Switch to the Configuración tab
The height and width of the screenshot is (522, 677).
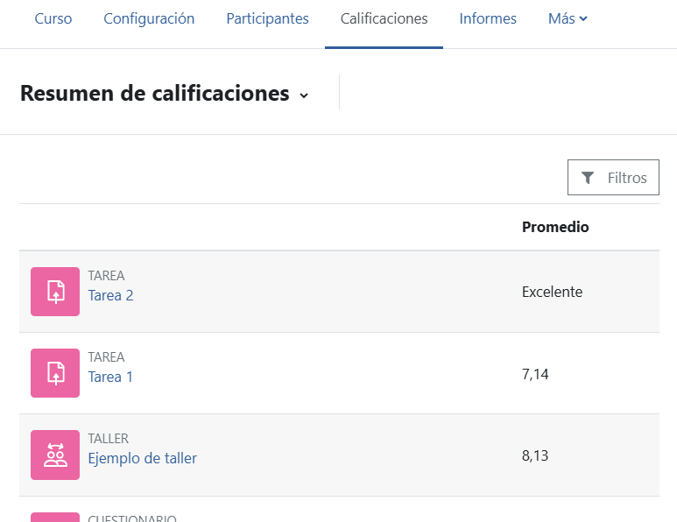[149, 18]
